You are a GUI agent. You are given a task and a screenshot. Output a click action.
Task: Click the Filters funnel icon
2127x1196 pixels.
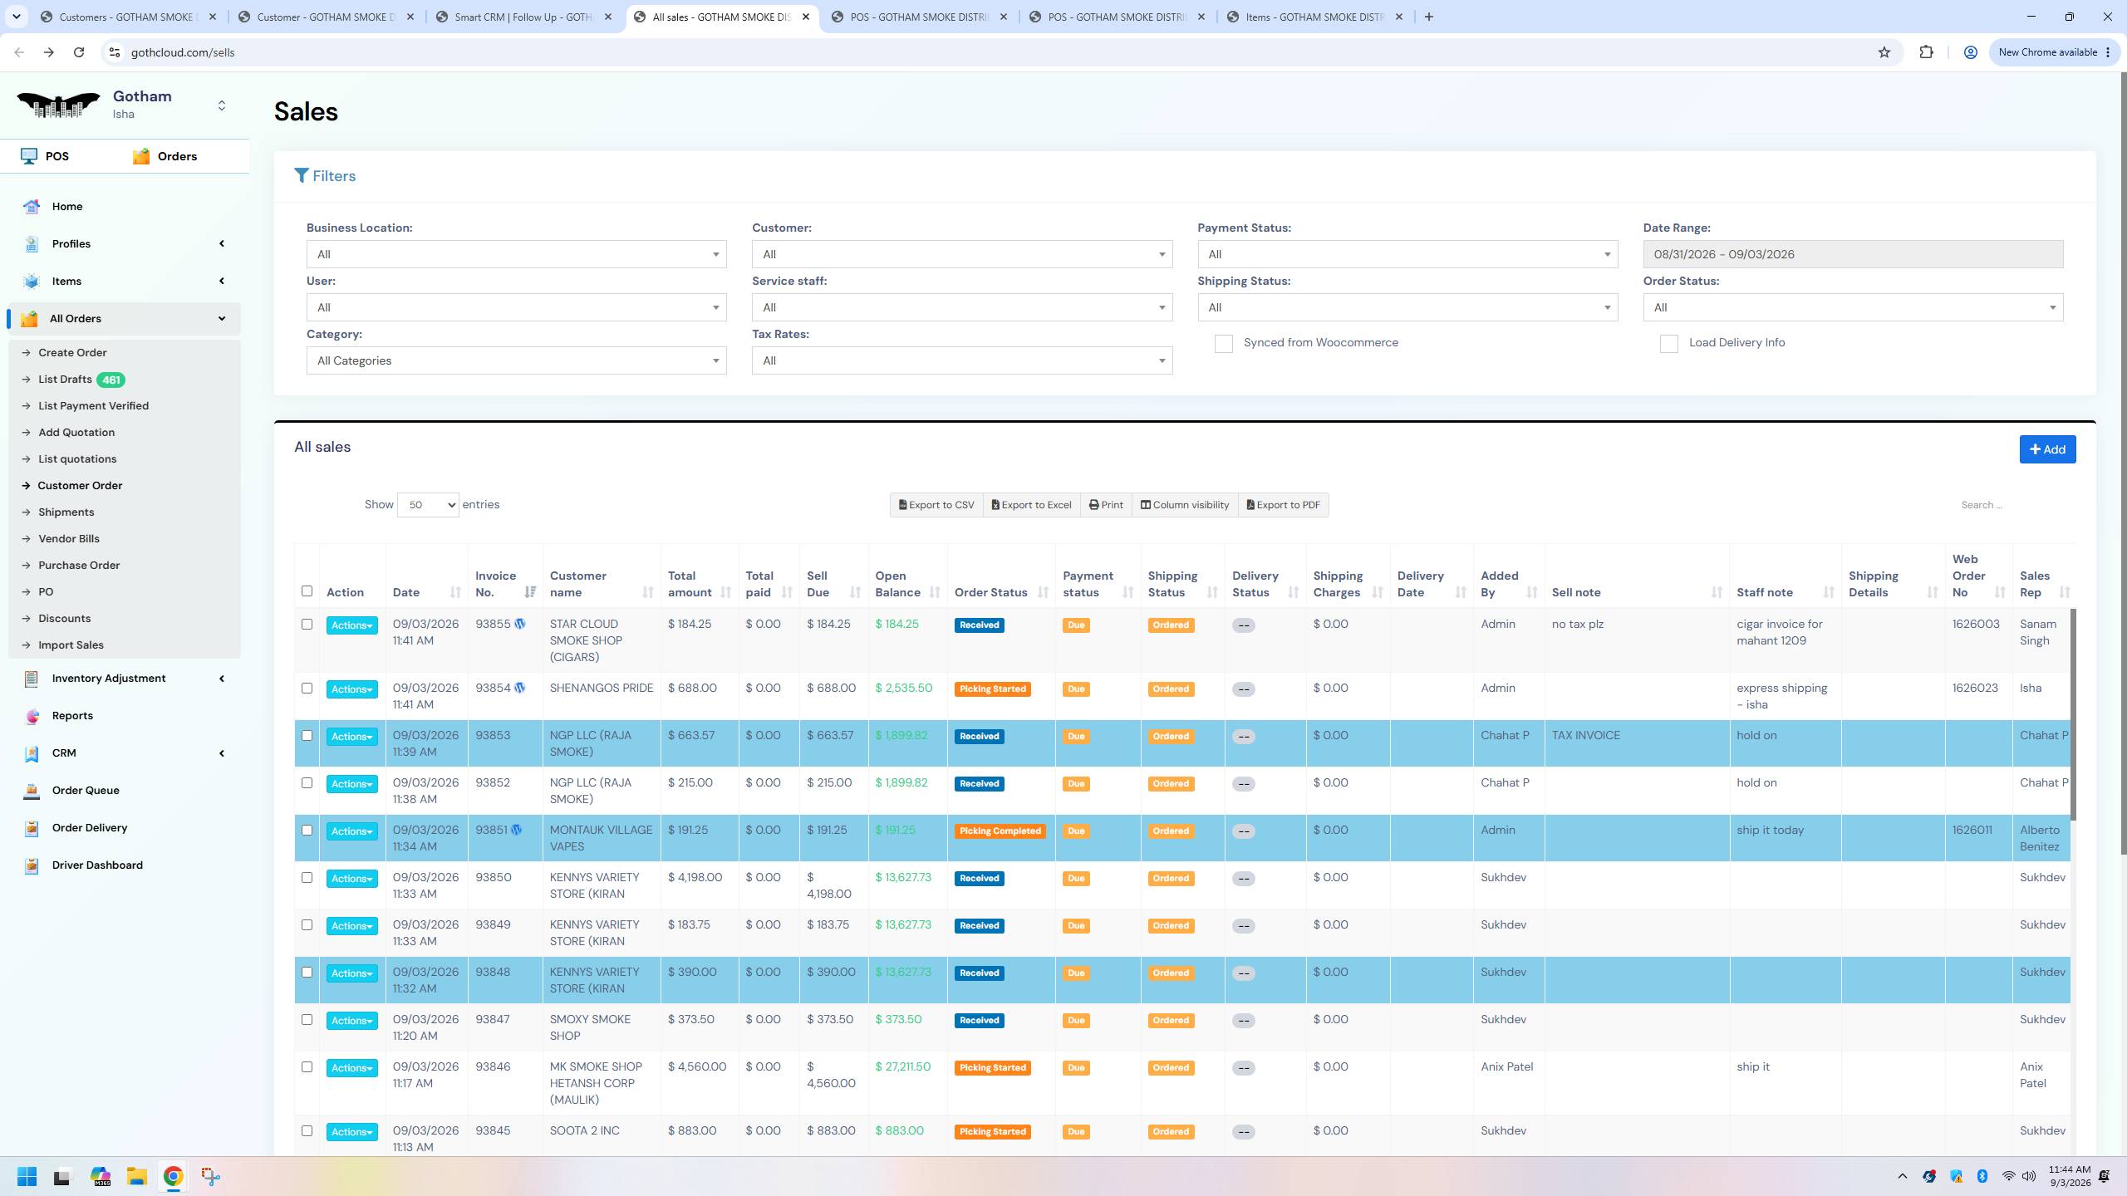click(x=302, y=176)
